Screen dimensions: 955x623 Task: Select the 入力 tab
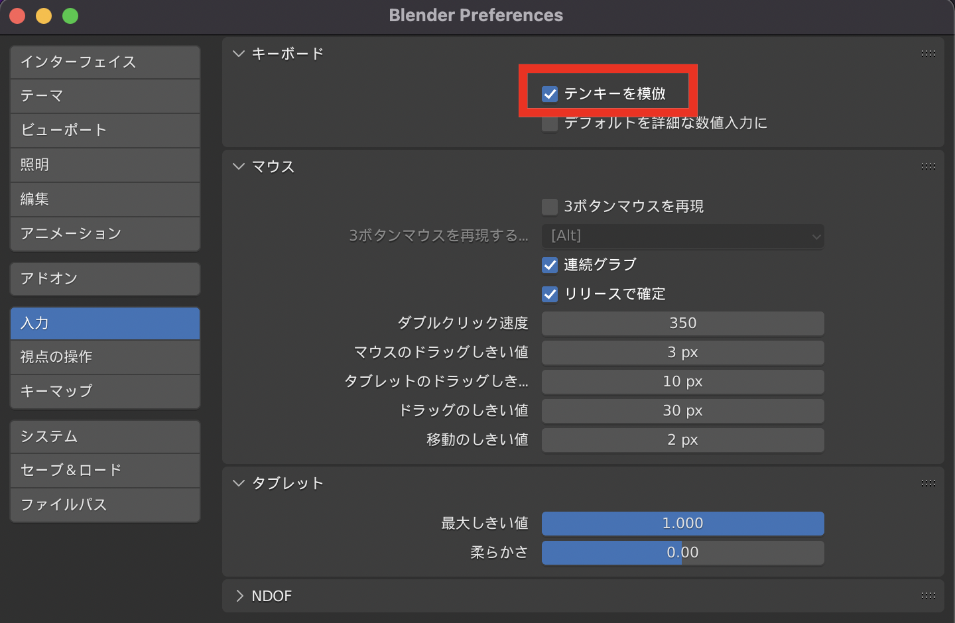click(x=105, y=323)
